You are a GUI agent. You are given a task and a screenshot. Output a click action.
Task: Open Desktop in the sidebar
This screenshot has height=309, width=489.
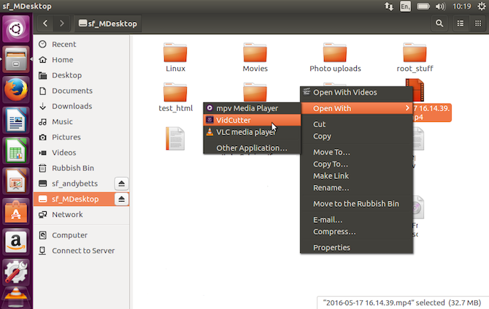click(x=82, y=75)
